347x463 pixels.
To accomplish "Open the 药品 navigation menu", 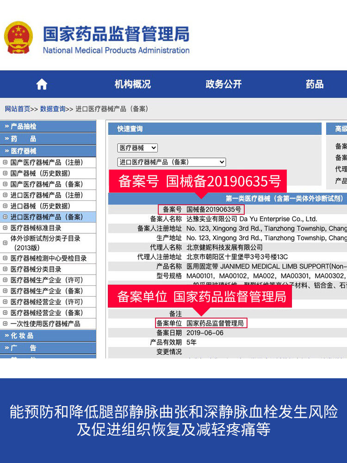I will [x=315, y=84].
